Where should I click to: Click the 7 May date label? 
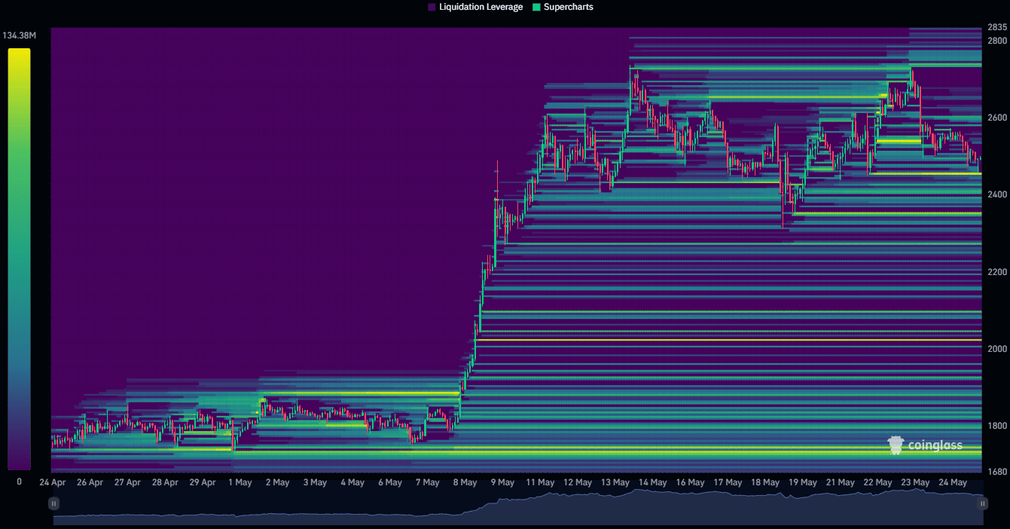[427, 482]
